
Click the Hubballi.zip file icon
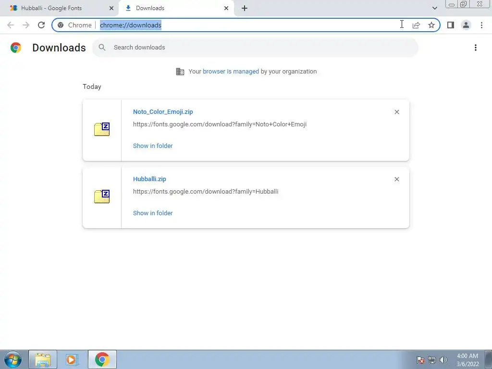click(x=102, y=197)
